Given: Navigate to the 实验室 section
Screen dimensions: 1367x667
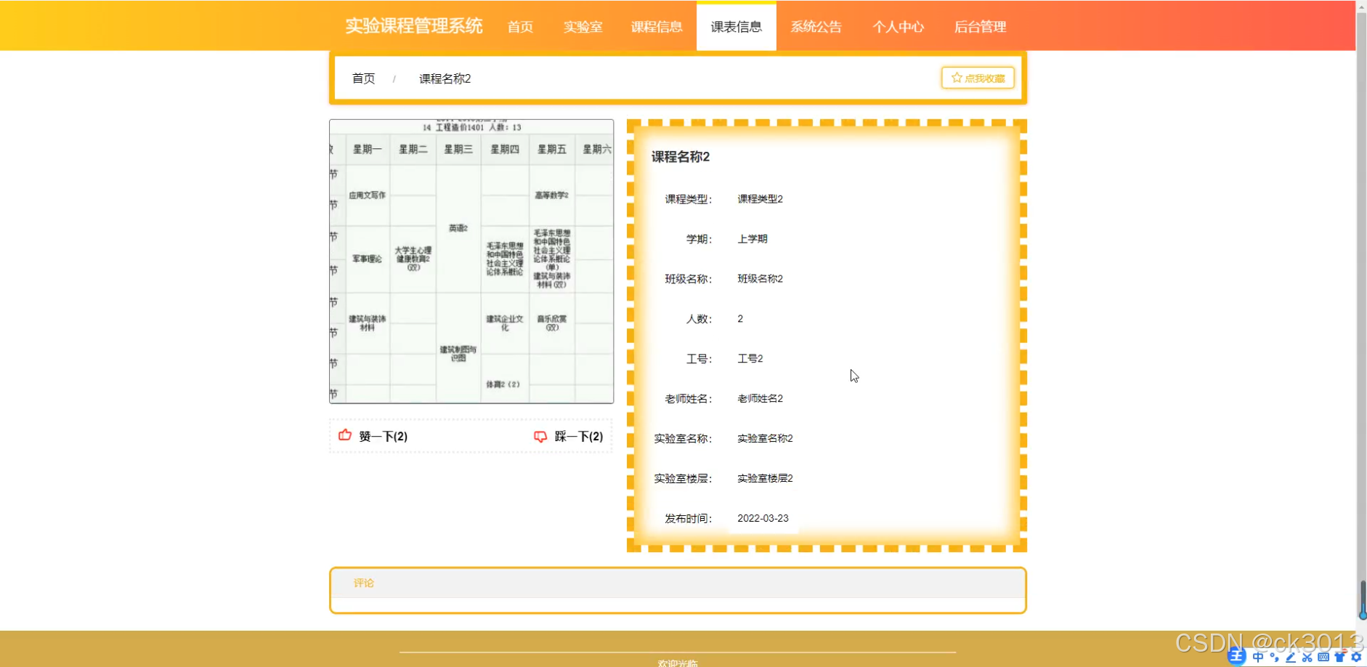Looking at the screenshot, I should coord(583,27).
